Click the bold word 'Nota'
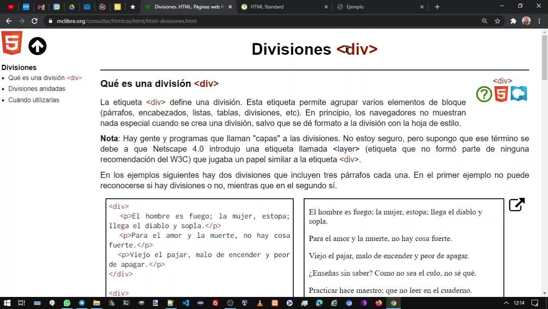This screenshot has height=309, width=548. pyautogui.click(x=109, y=139)
